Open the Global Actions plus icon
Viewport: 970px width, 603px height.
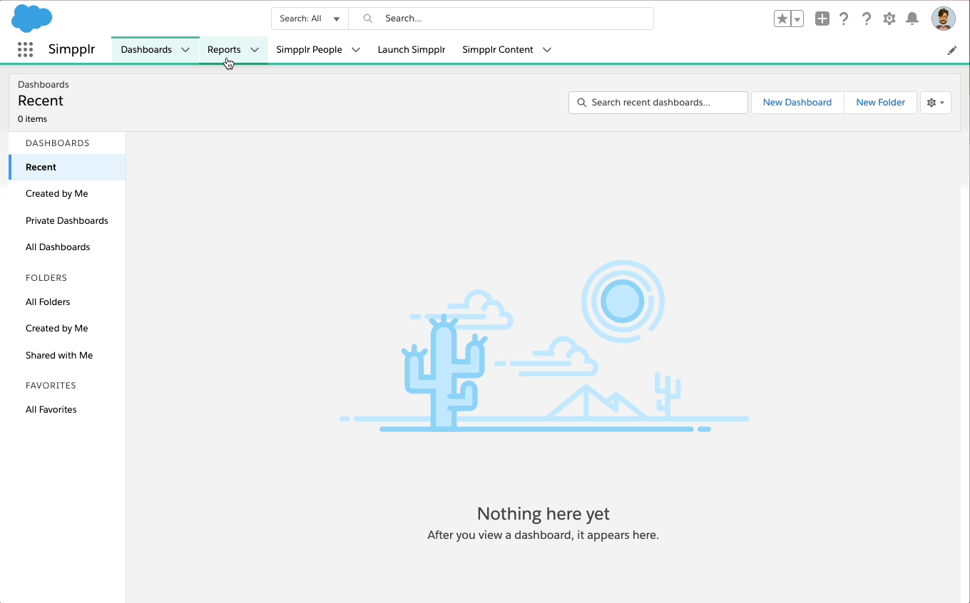[822, 19]
